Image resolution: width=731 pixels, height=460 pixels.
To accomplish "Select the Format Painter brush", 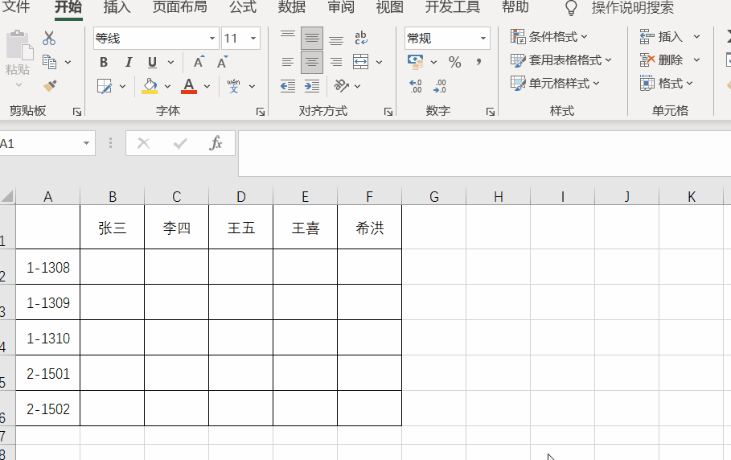I will point(49,85).
